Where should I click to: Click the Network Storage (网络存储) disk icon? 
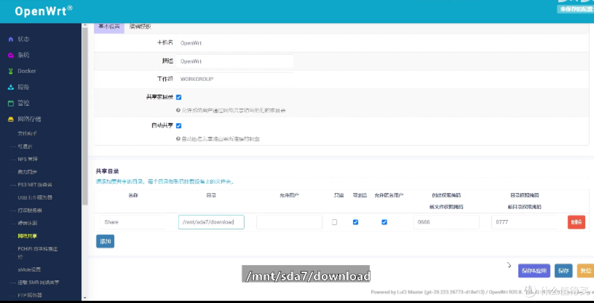[x=10, y=119]
